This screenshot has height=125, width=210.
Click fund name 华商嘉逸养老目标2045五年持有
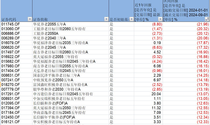[59, 113]
